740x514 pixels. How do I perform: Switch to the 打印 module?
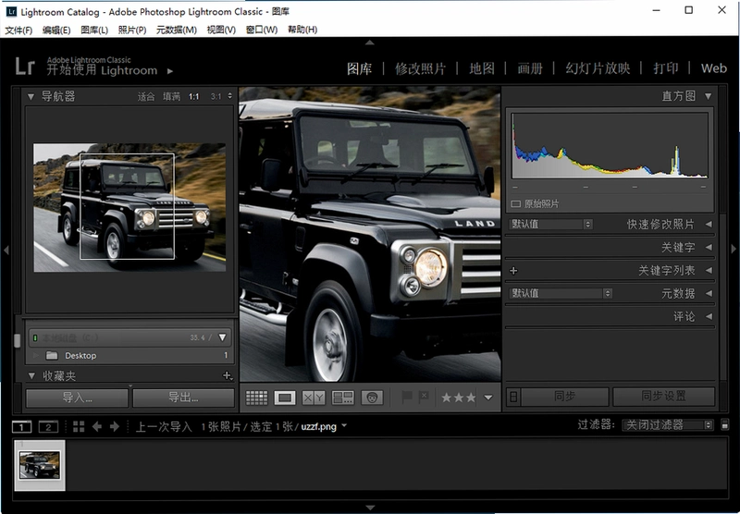point(665,68)
